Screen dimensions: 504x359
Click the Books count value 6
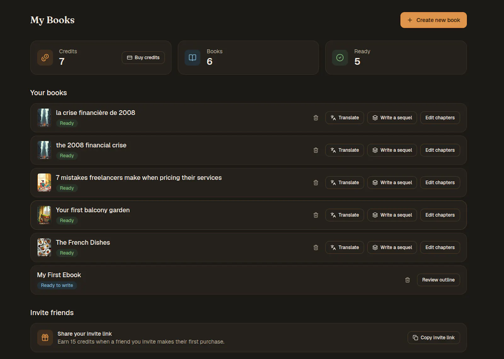209,61
